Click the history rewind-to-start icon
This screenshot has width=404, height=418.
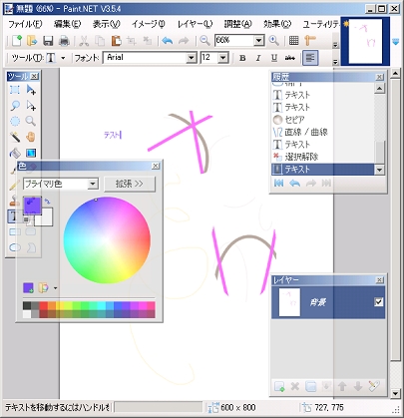(x=278, y=183)
